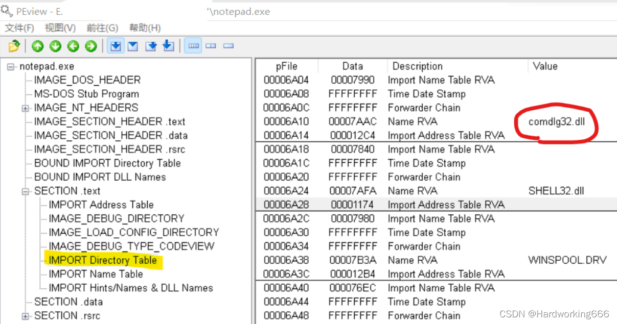Open the 文件(F) menu
The image size is (617, 324).
tap(19, 28)
